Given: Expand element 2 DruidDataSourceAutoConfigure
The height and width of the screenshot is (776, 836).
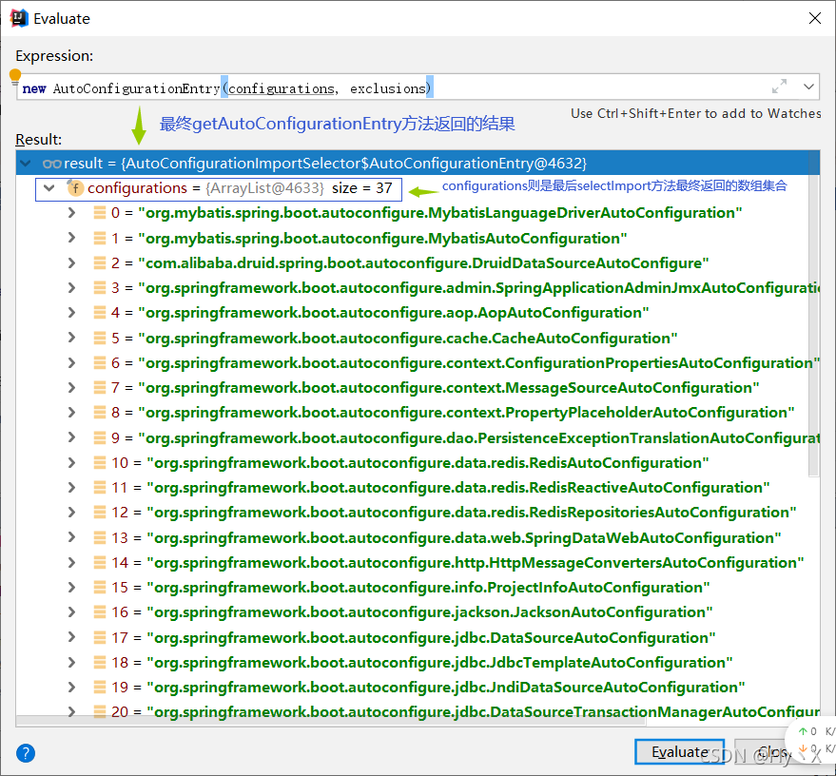Looking at the screenshot, I should pyautogui.click(x=71, y=262).
